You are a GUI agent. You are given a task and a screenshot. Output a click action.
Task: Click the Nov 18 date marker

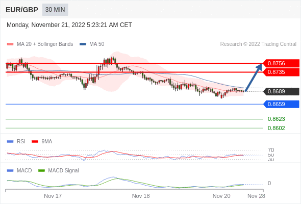click(x=141, y=196)
